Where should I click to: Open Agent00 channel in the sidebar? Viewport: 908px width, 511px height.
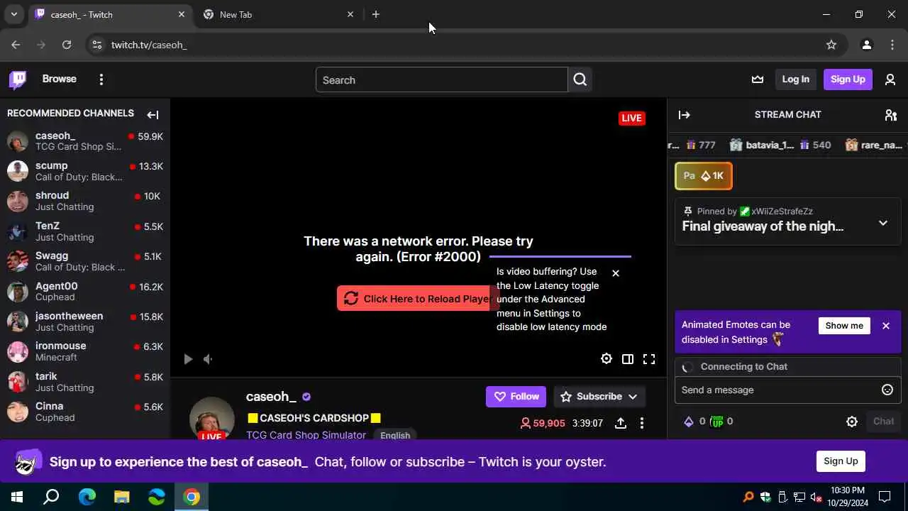tap(85, 291)
